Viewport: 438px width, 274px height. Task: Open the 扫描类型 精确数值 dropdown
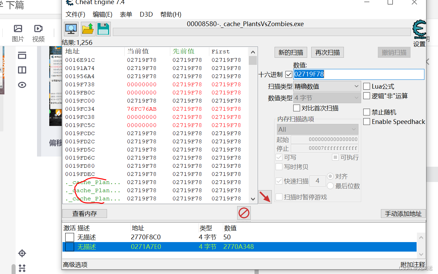pyautogui.click(x=327, y=86)
